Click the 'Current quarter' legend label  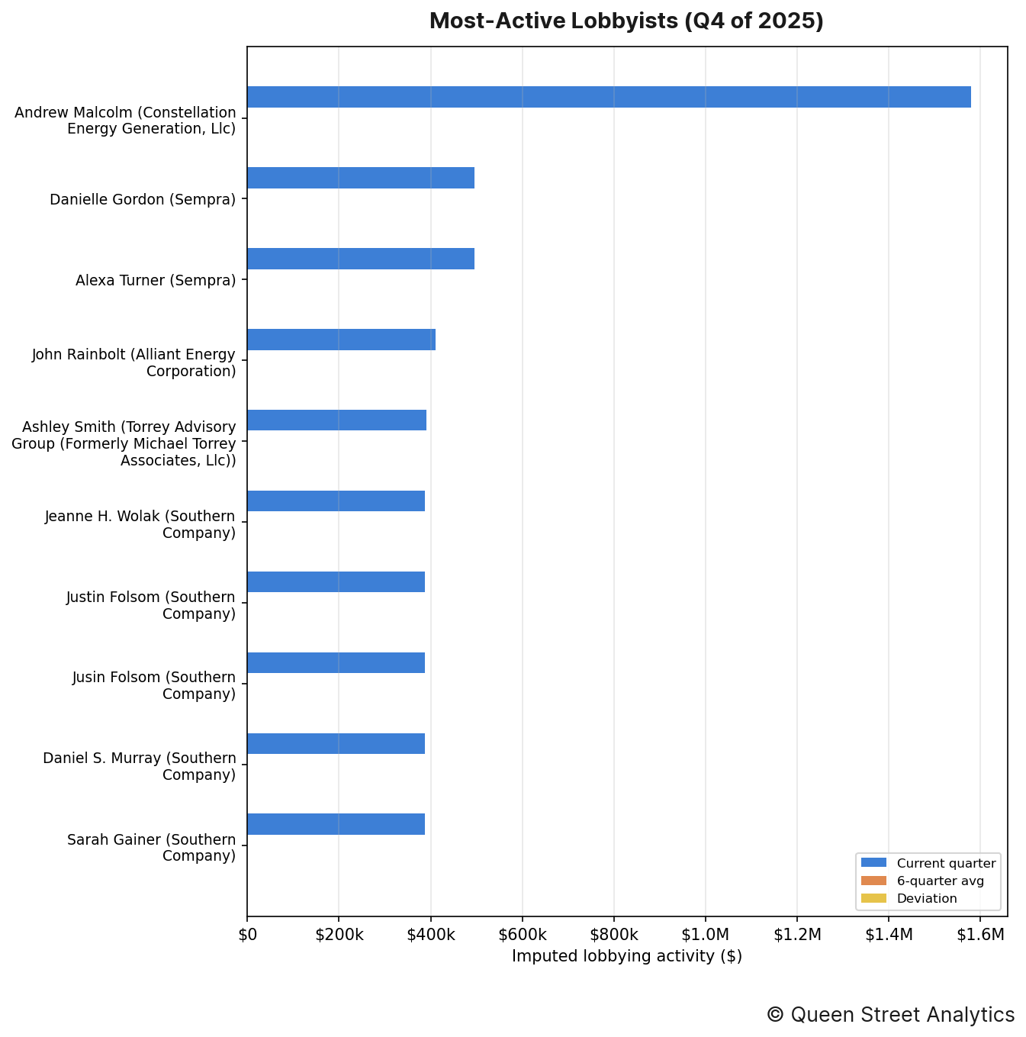pos(946,863)
